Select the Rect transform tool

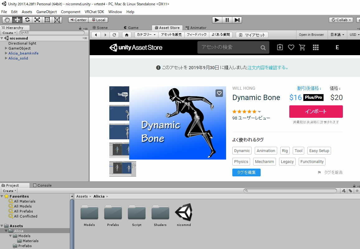coord(47,20)
